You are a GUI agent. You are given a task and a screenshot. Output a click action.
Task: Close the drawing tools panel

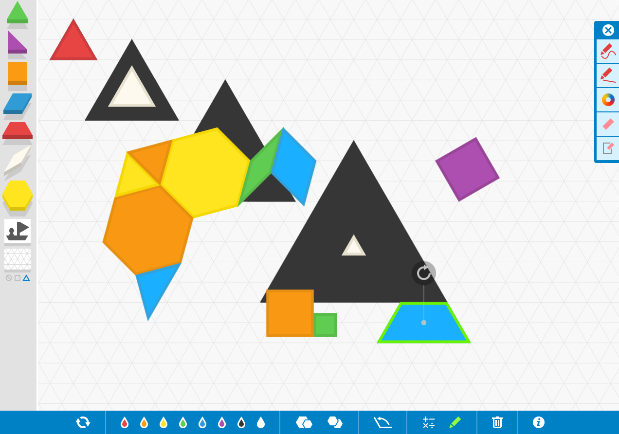pos(608,30)
